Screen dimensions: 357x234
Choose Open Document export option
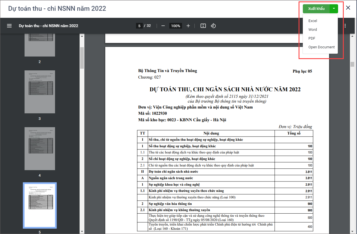tap(321, 47)
